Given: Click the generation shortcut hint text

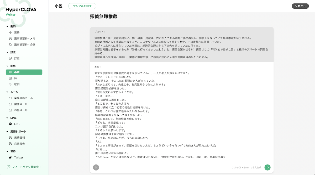Looking at the screenshot, I should (246, 167).
